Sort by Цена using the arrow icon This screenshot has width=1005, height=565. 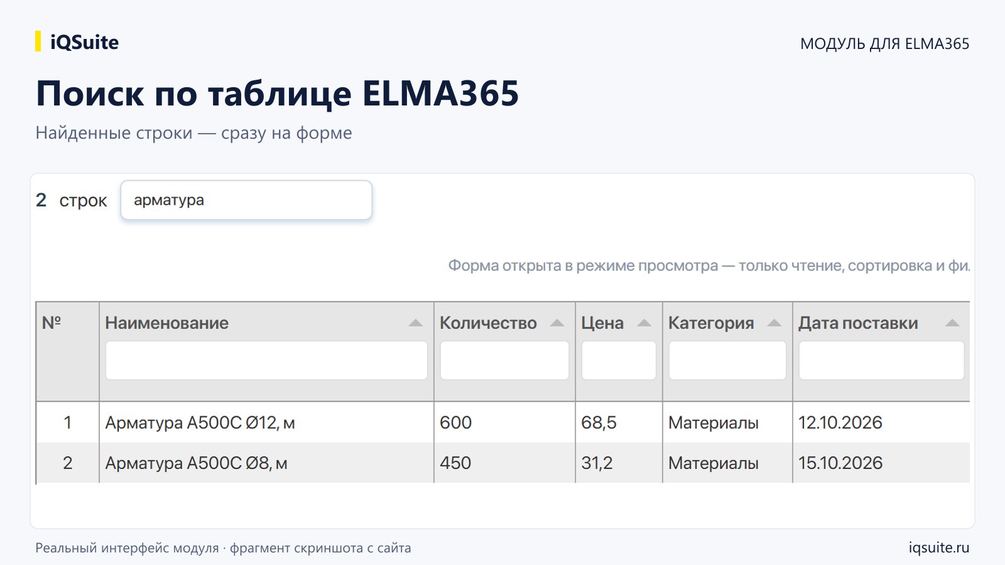[644, 323]
